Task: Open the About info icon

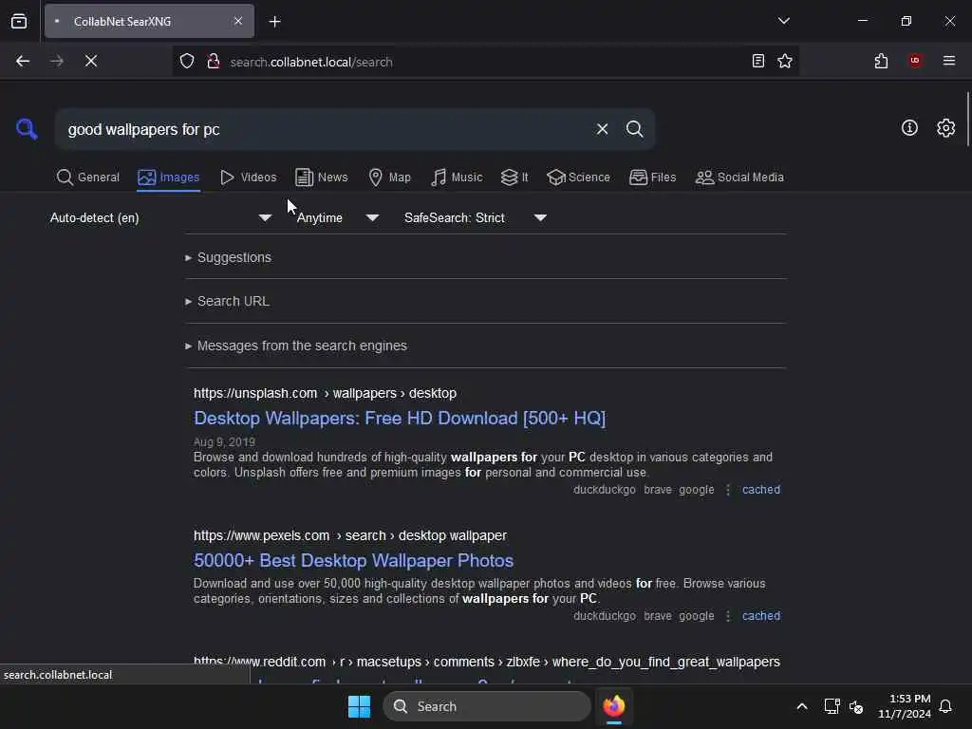Action: click(909, 128)
